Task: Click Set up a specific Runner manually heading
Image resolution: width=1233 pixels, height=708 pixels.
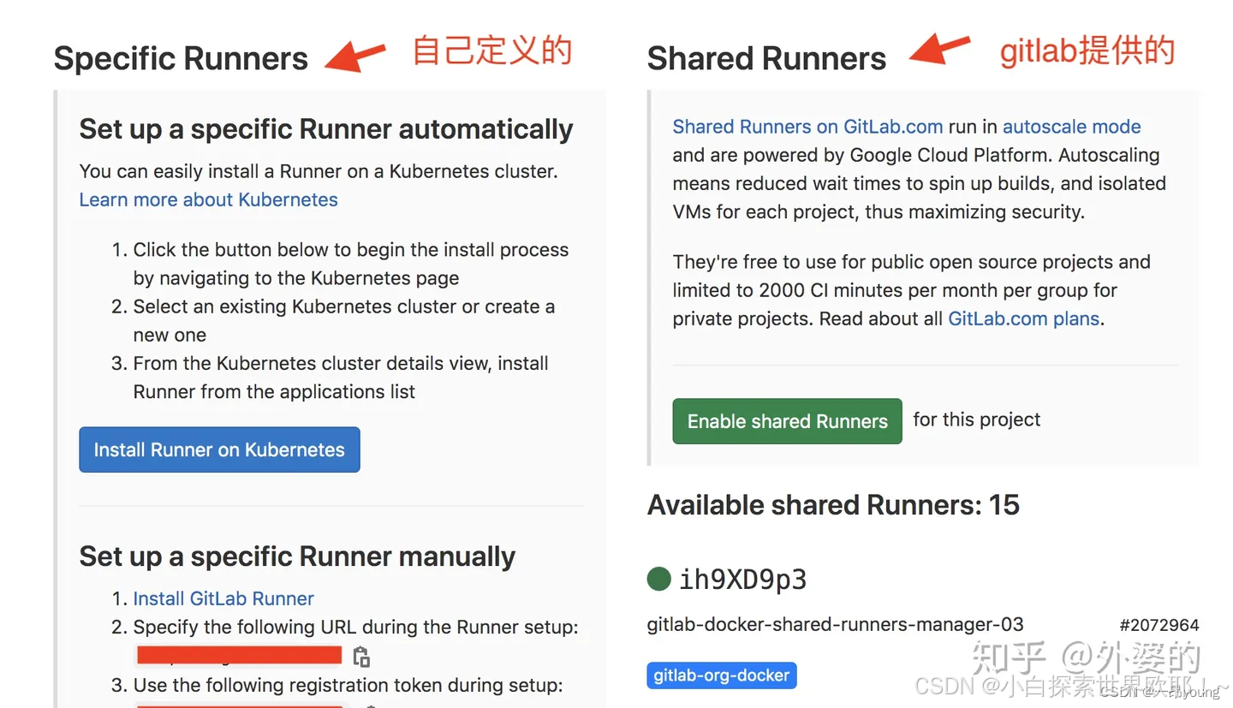Action: [x=297, y=556]
